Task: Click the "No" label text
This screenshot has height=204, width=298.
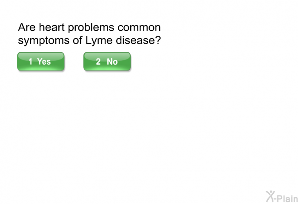Action: click(112, 62)
